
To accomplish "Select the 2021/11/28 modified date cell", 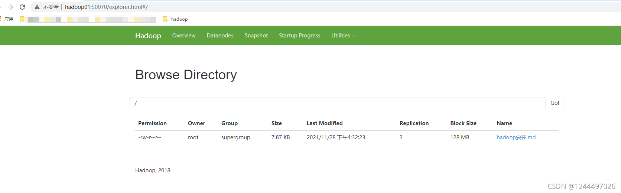I will click(336, 137).
